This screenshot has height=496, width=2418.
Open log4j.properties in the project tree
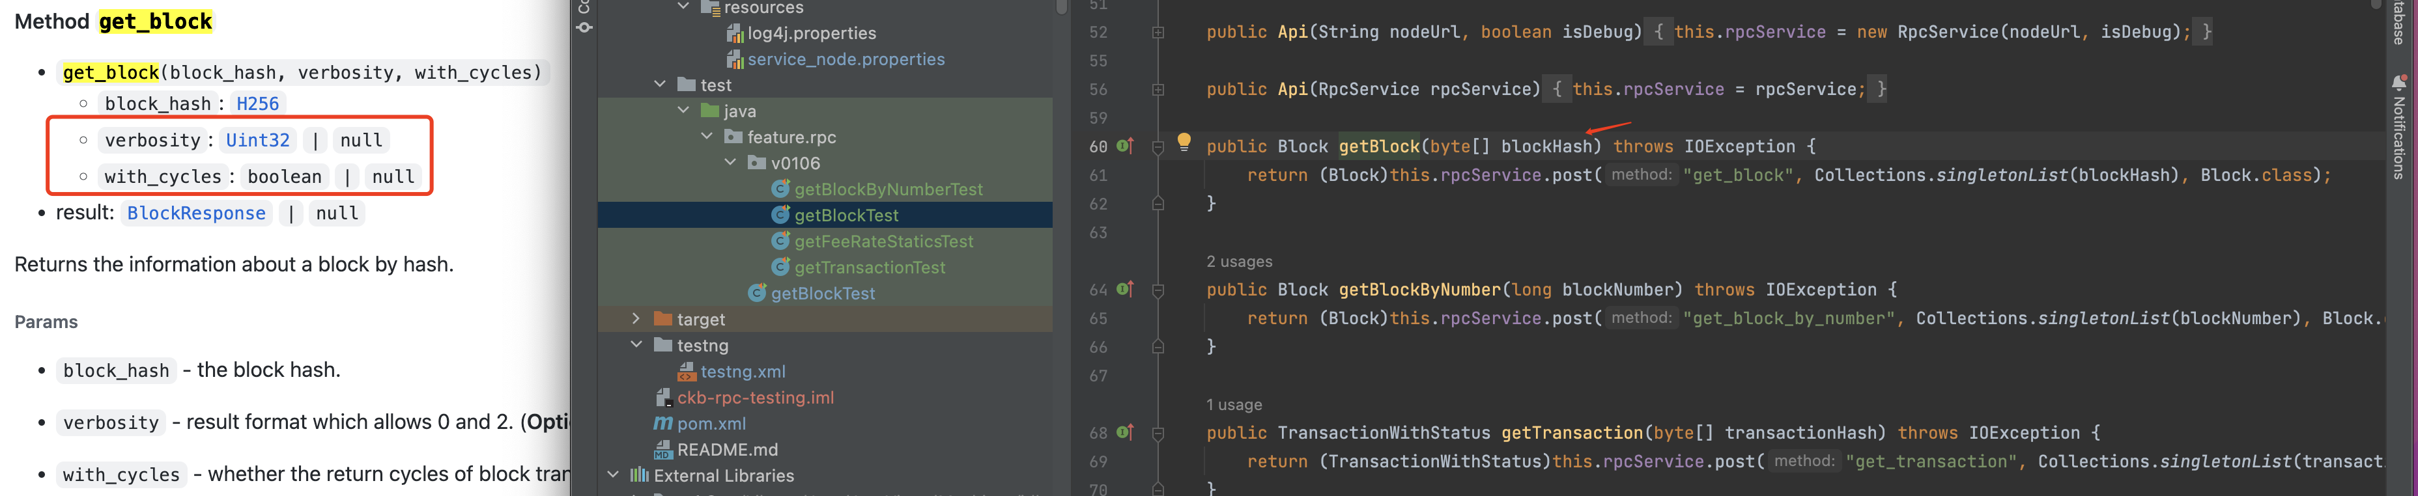coord(812,34)
